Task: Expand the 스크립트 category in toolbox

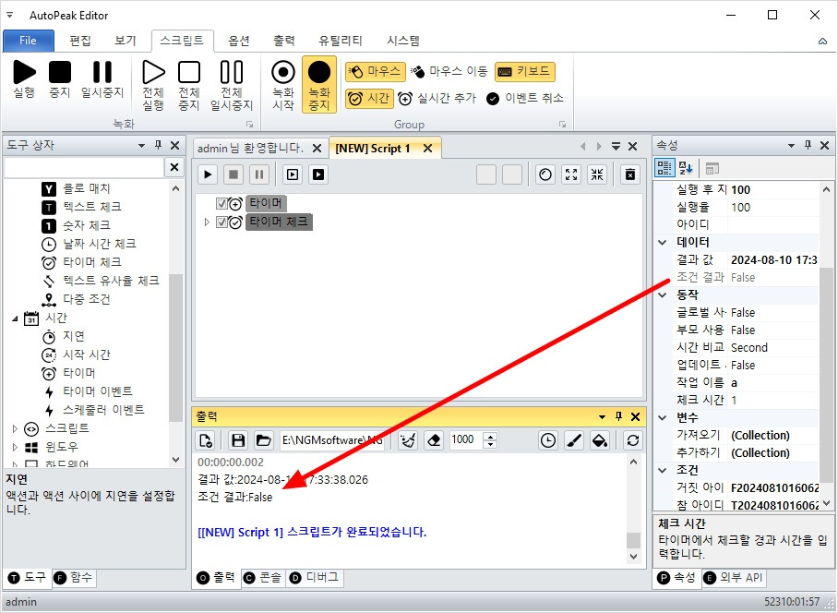Action: 15,428
